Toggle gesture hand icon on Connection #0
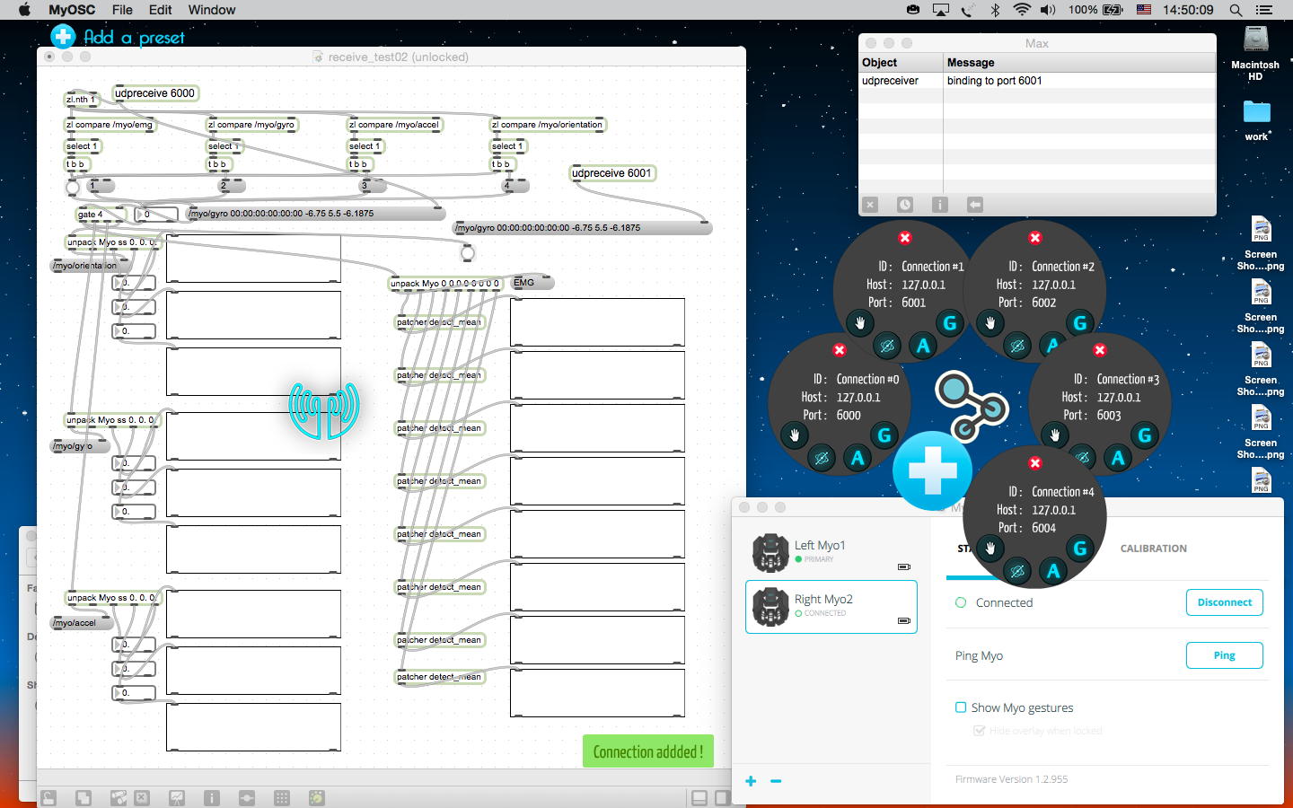Image resolution: width=1293 pixels, height=808 pixels. click(794, 435)
